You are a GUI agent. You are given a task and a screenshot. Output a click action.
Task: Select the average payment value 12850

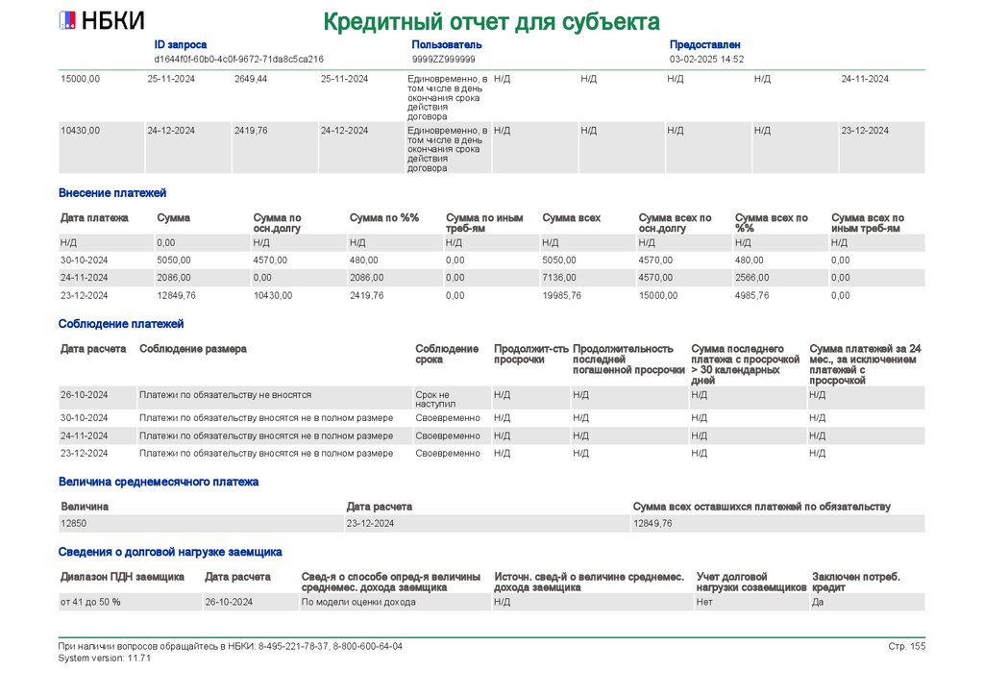[73, 523]
